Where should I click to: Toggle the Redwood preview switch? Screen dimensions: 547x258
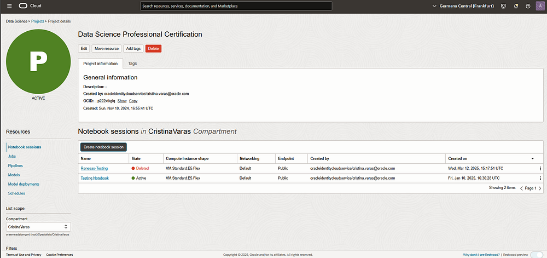click(x=537, y=255)
